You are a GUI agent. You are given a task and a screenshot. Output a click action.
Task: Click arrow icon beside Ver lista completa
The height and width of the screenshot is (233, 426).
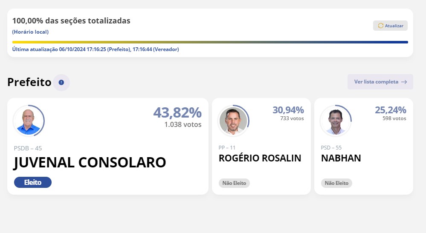(404, 82)
